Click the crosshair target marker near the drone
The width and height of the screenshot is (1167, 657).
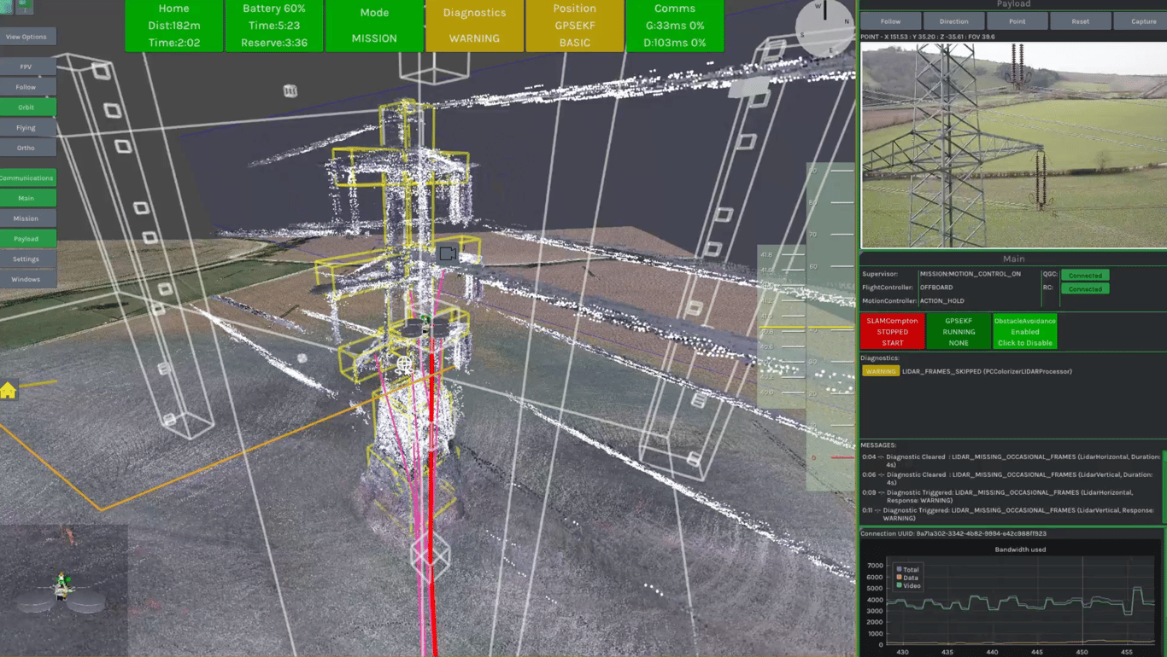click(x=405, y=365)
